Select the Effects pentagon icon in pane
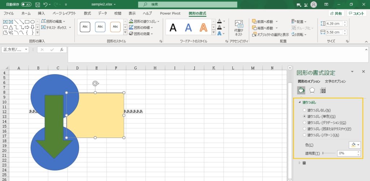The image size is (370, 181). coord(312,90)
